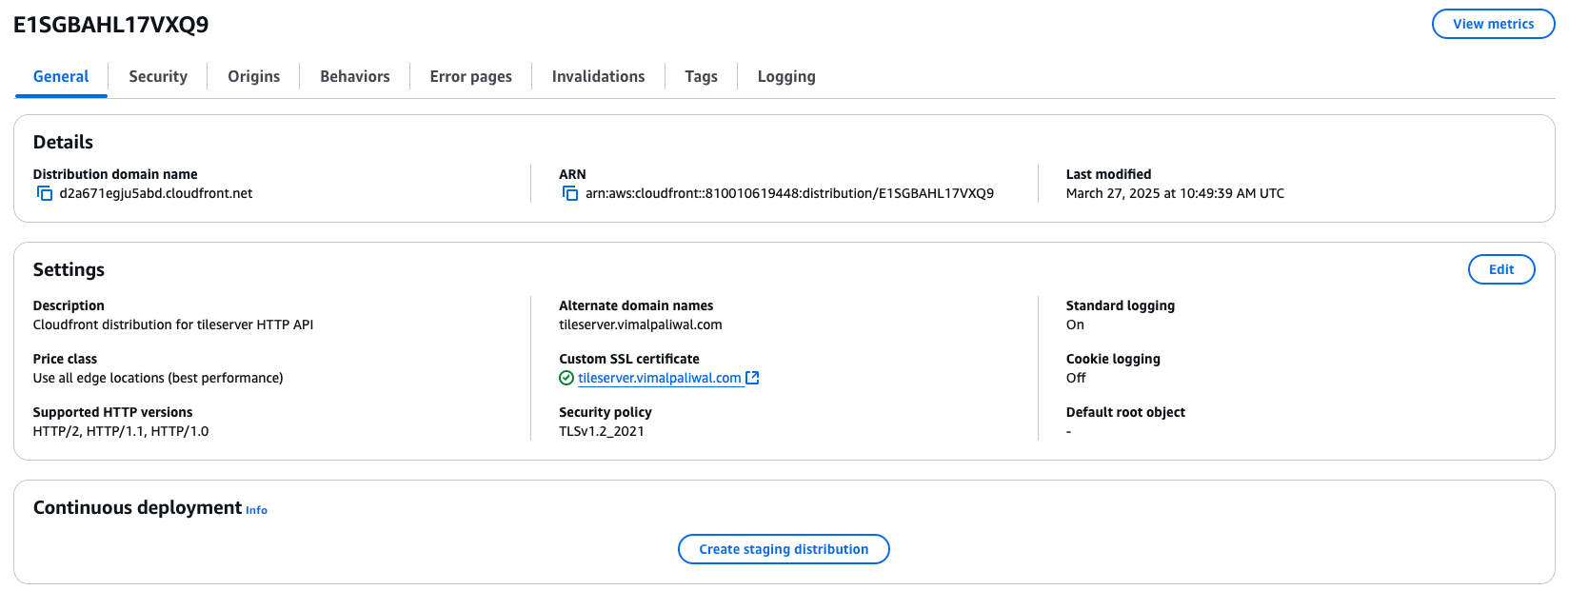Click the View metrics button

click(x=1494, y=24)
